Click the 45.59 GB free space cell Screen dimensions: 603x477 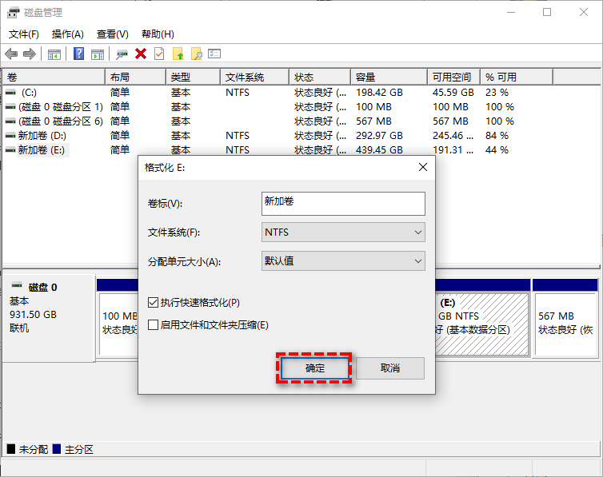(x=453, y=93)
